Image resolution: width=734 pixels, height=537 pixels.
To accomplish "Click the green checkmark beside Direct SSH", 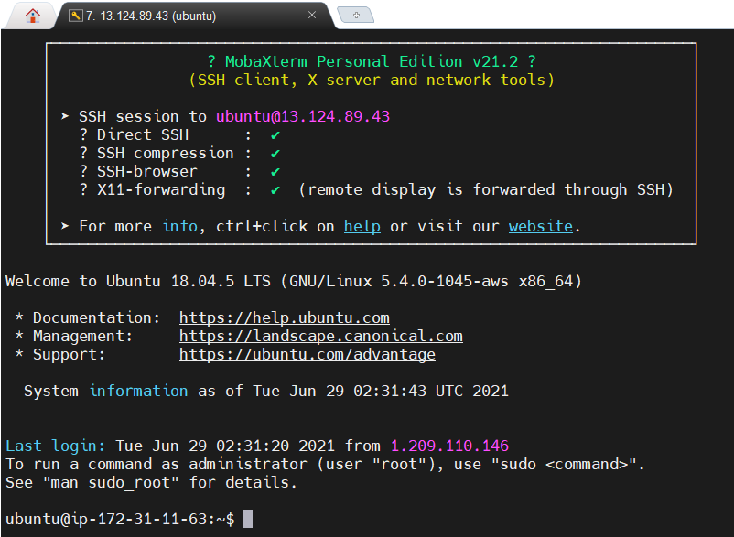I will coord(275,135).
